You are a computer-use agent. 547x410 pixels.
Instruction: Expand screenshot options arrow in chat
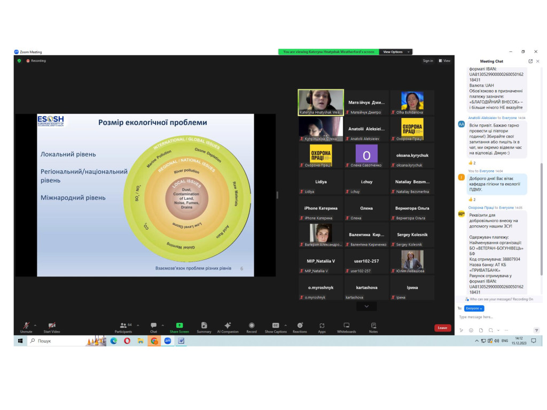coord(498,330)
